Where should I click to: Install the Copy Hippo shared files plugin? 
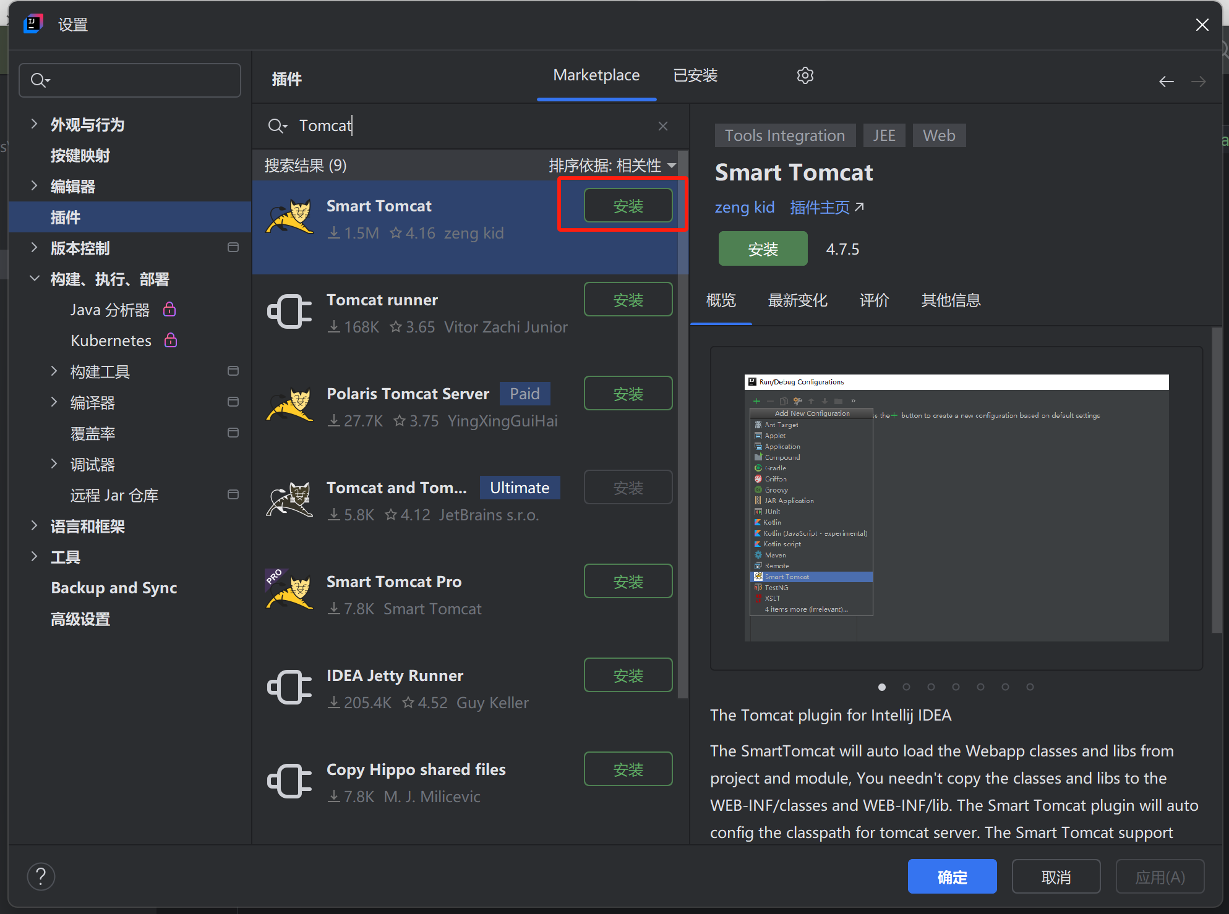pyautogui.click(x=628, y=769)
